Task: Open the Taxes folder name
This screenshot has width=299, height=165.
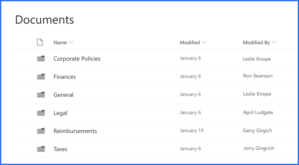Action: click(x=60, y=149)
